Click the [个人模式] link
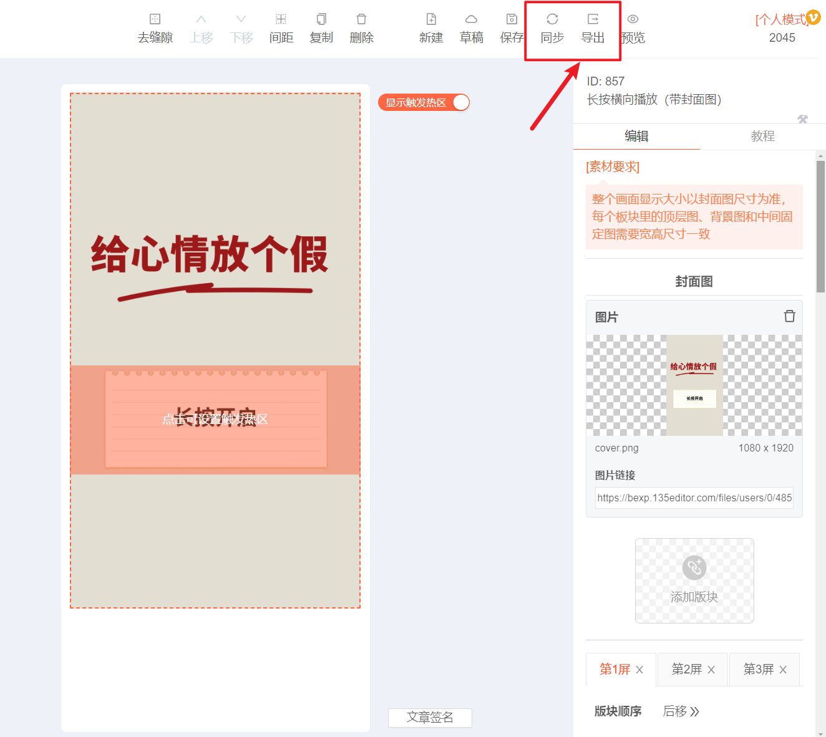 click(781, 19)
